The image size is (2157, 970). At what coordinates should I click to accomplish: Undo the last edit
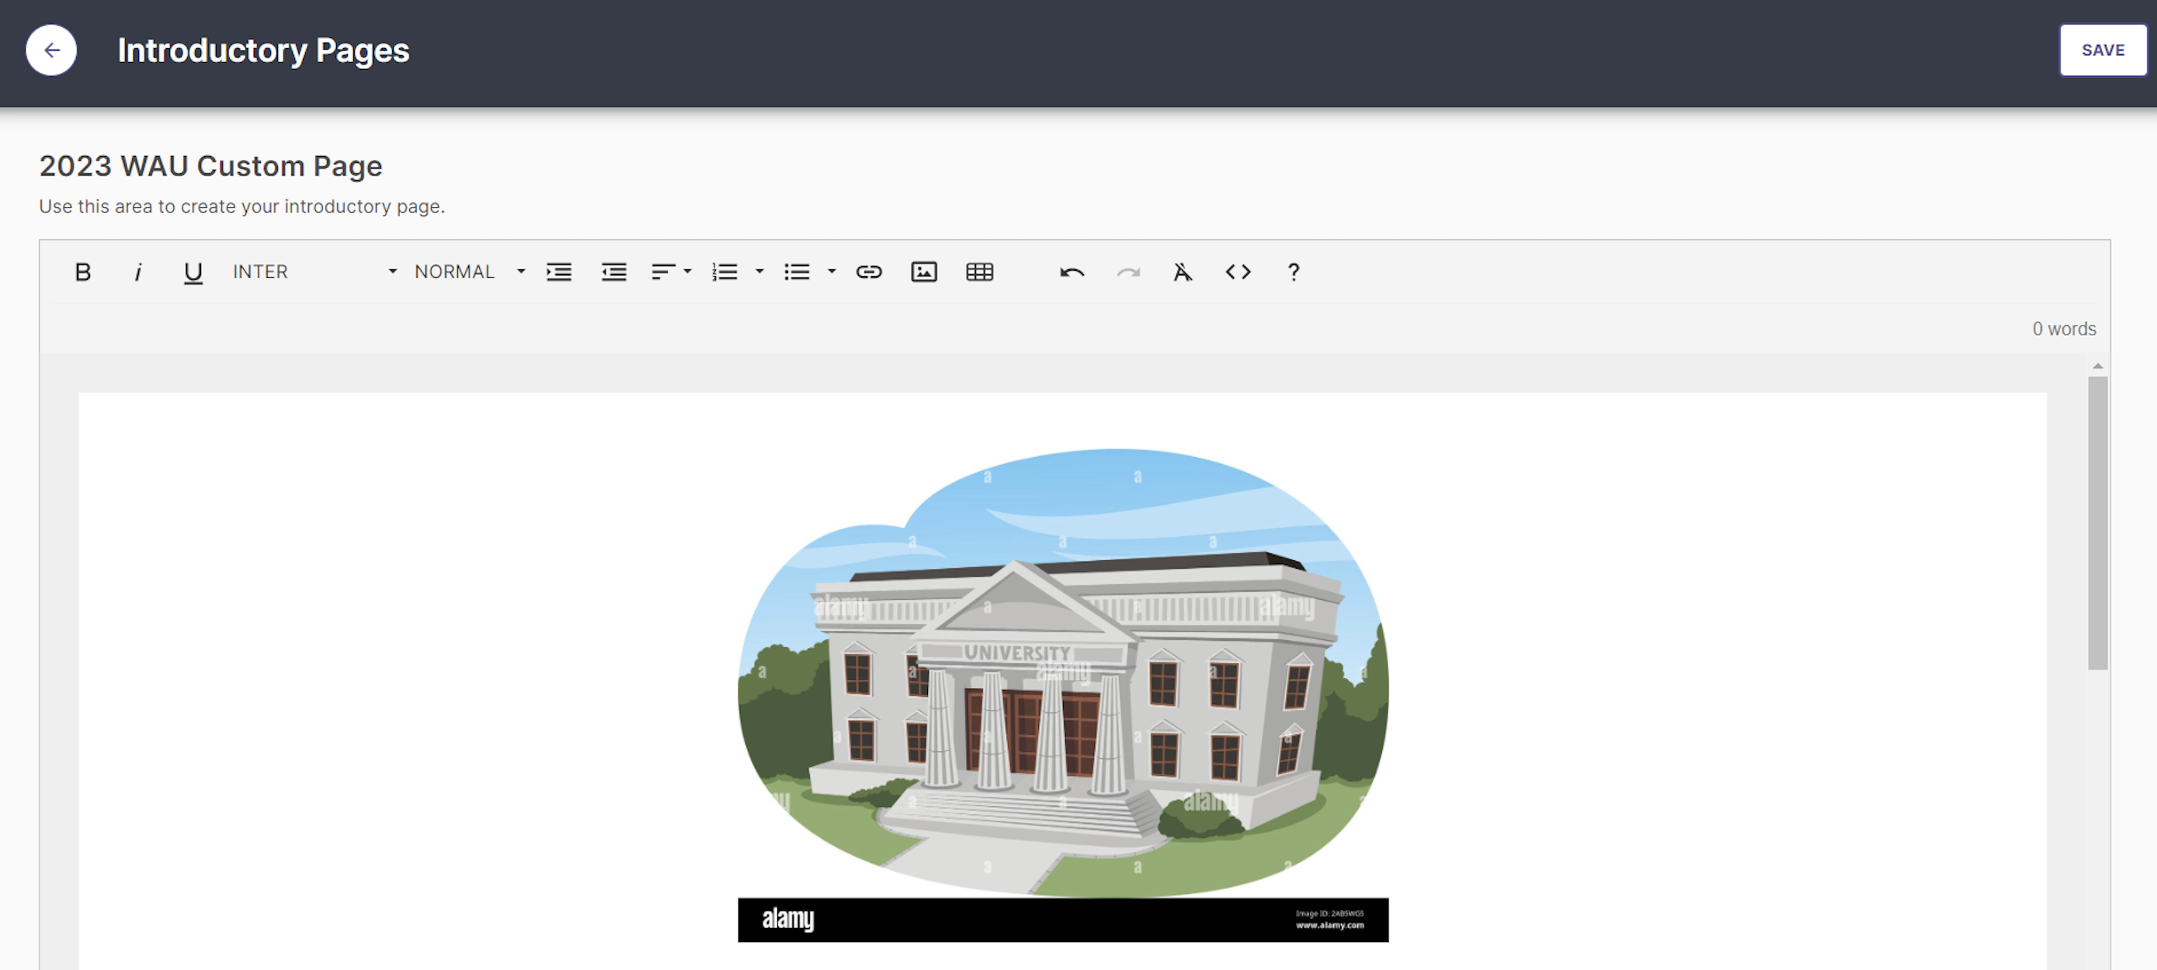point(1072,272)
